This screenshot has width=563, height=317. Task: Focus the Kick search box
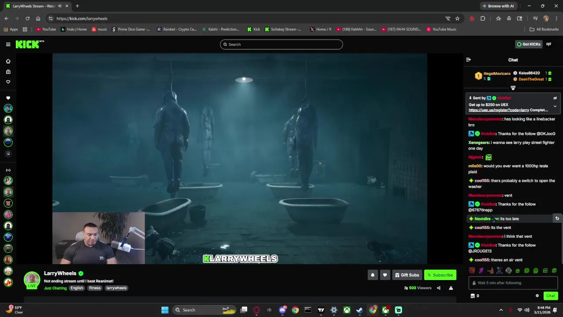281,44
